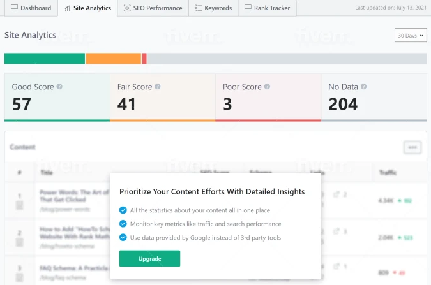The height and width of the screenshot is (285, 431).
Task: Open the 30 Days range dropdown
Action: coord(411,35)
